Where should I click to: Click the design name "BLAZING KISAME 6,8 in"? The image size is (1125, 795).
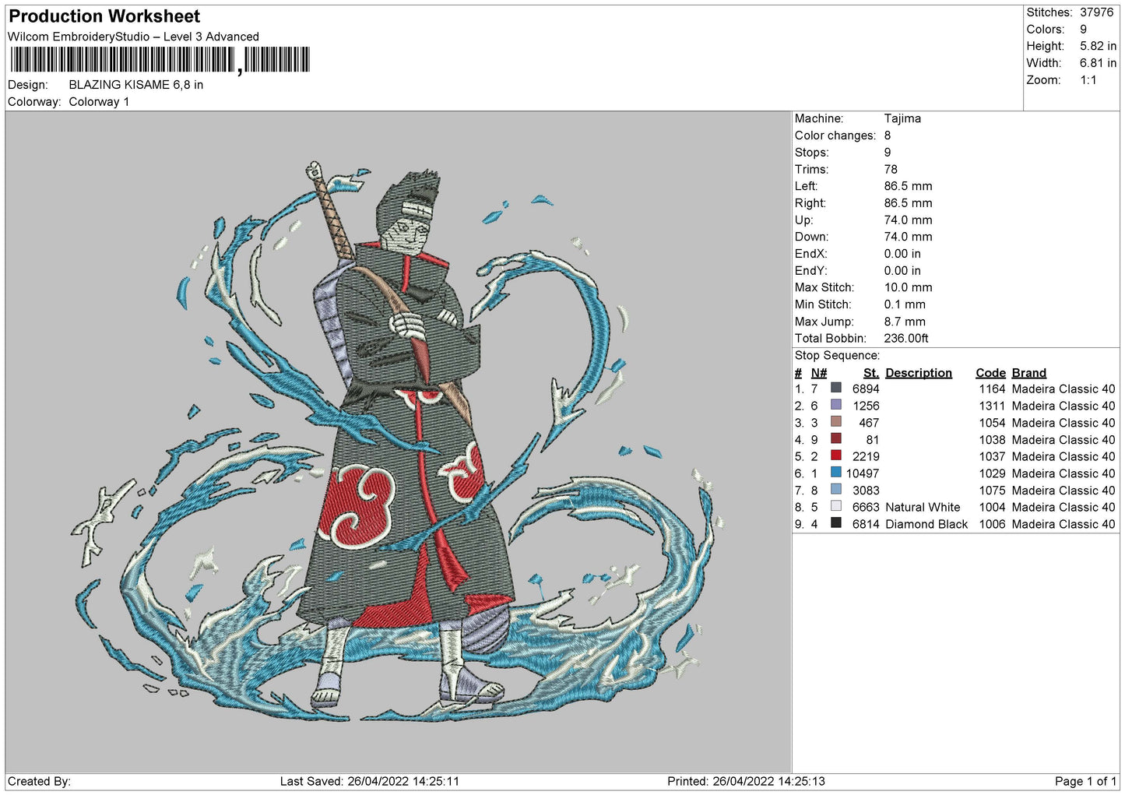pyautogui.click(x=136, y=85)
